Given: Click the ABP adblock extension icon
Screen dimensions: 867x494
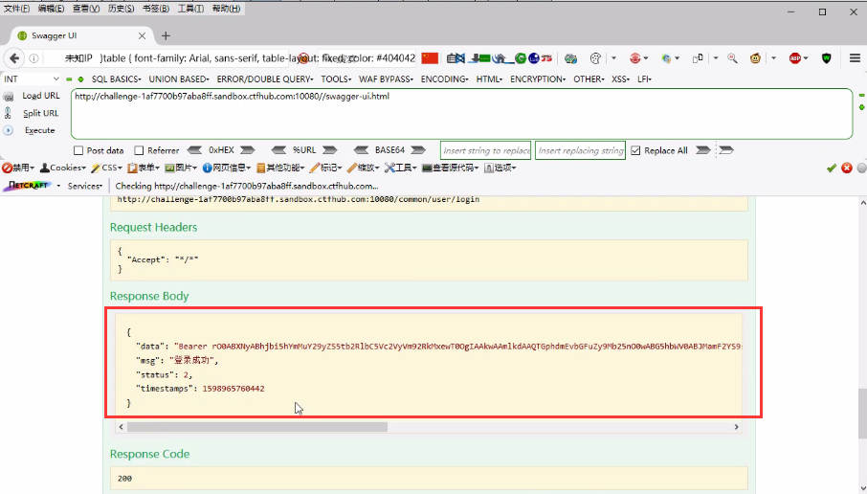Looking at the screenshot, I should coord(795,57).
